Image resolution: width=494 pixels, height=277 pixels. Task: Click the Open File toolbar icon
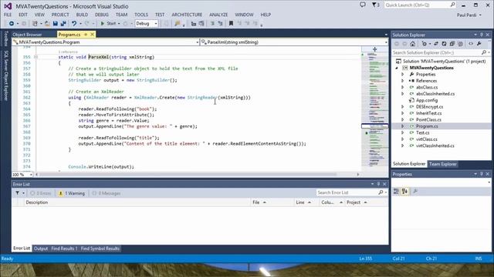(47, 24)
